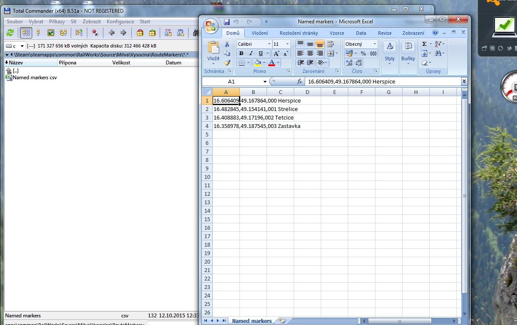
Task: Go back in Total Commander with the left arrow
Action: [111, 33]
